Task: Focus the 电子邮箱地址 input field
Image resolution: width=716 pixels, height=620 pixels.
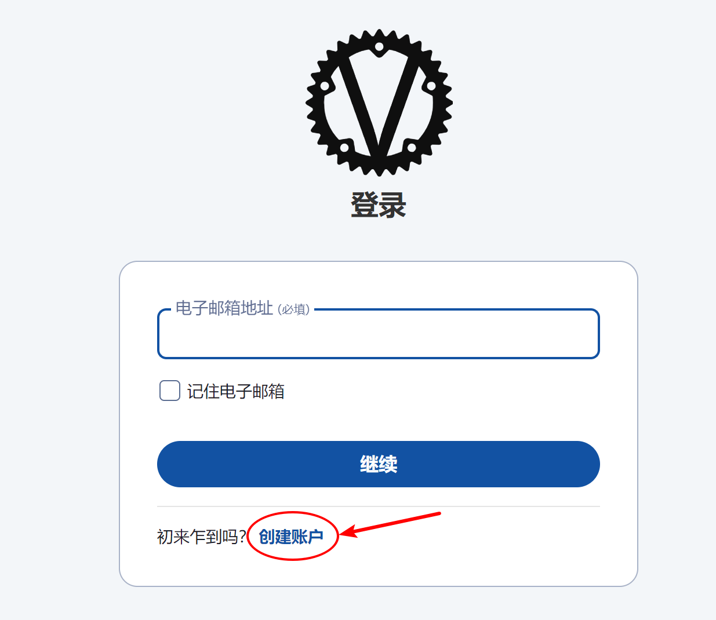Action: pos(379,334)
